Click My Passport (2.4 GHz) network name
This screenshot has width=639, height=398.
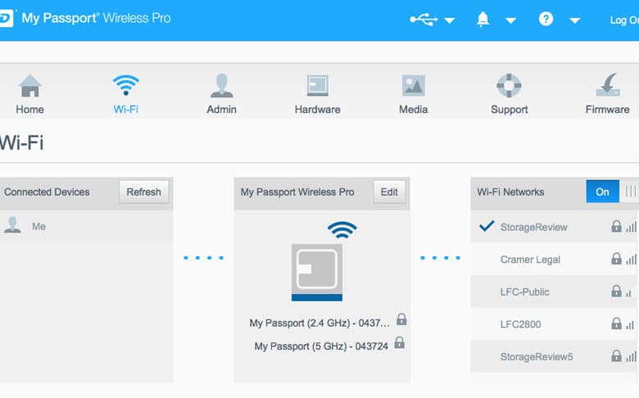319,323
